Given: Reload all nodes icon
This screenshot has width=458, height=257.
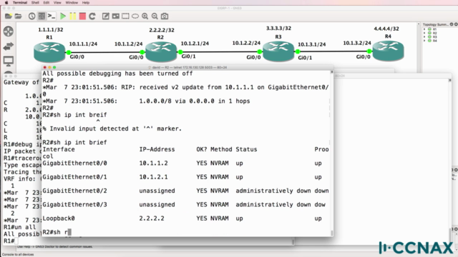Looking at the screenshot, I should click(x=92, y=16).
